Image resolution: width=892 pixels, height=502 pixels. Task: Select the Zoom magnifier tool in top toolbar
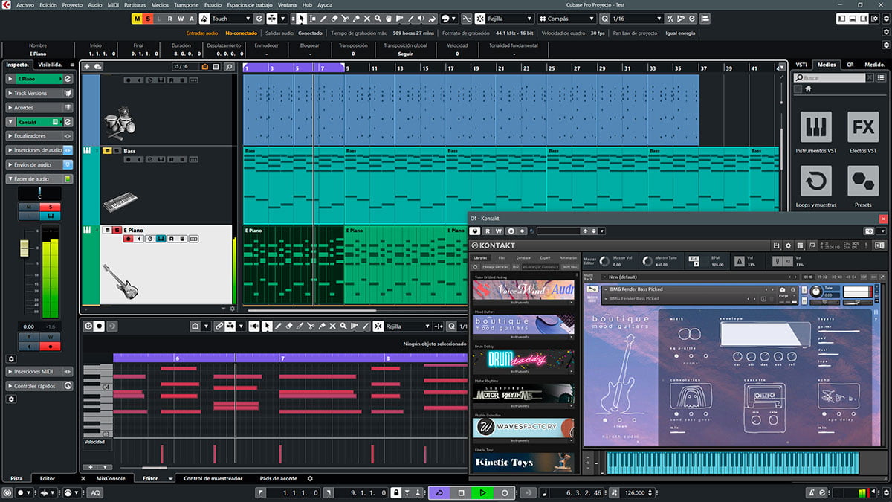click(x=378, y=18)
